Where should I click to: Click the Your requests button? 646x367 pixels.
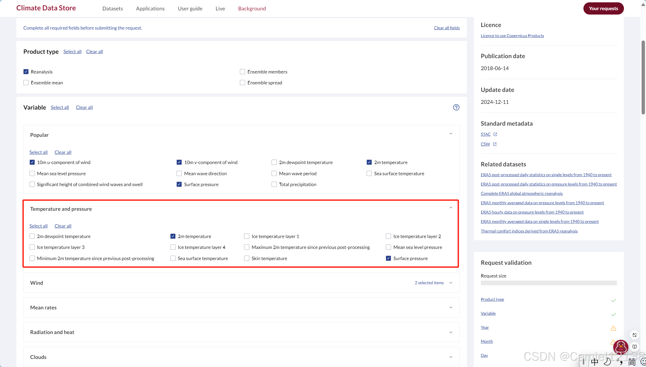pos(603,9)
